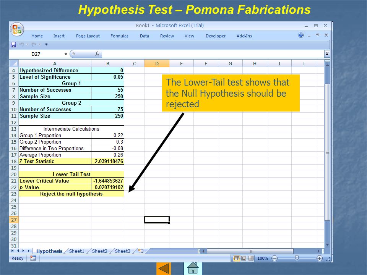The width and height of the screenshot is (367, 275).
Task: Click the vertical scrollbar down arrow
Action: pos(328,245)
